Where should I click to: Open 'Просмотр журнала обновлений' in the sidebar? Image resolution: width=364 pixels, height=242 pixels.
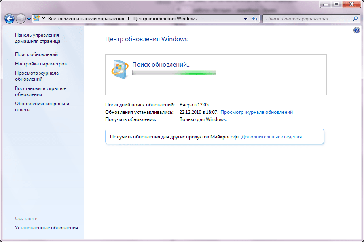37,76
